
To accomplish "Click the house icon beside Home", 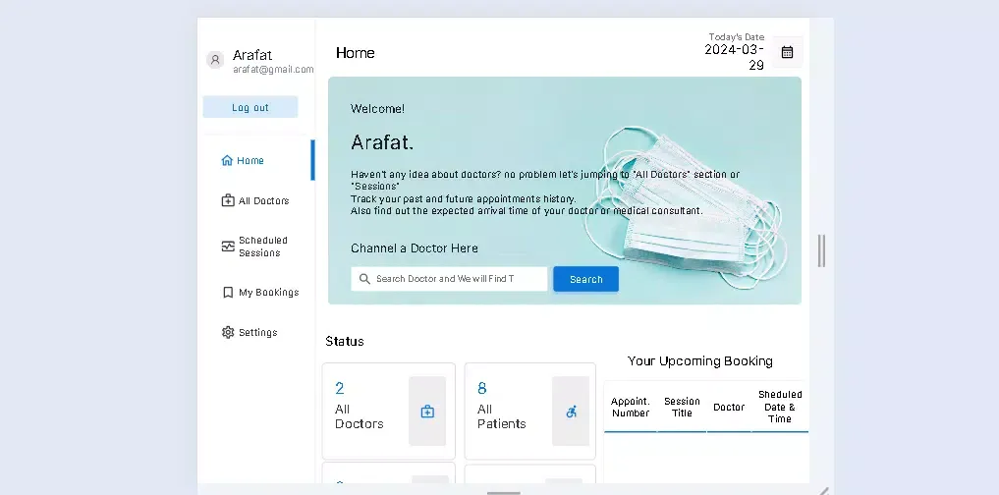I will point(227,160).
